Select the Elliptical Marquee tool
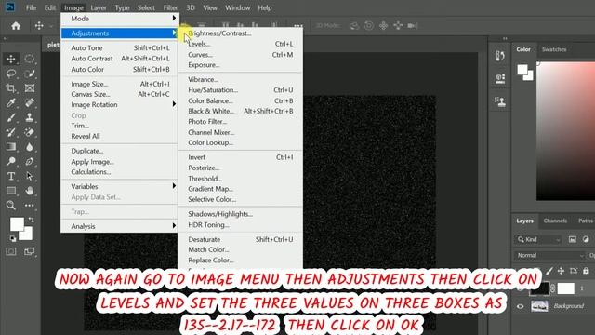The image size is (595, 335). click(x=30, y=59)
